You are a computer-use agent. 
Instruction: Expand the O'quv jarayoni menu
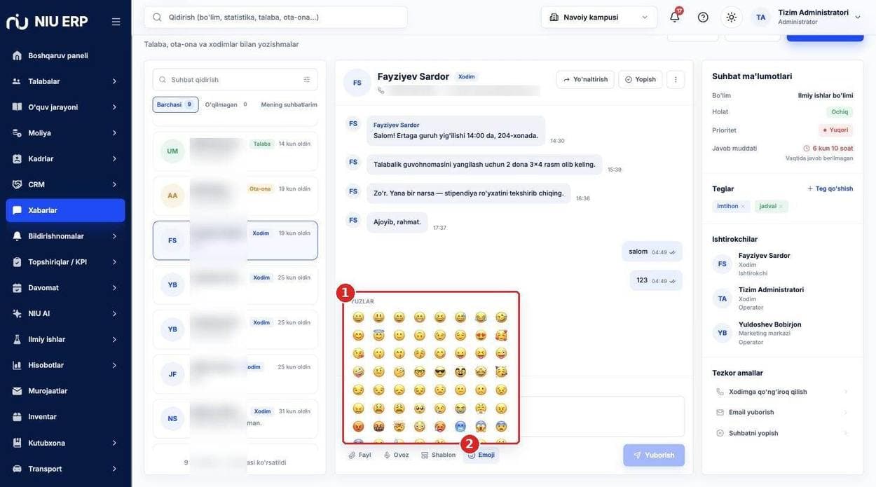point(65,107)
